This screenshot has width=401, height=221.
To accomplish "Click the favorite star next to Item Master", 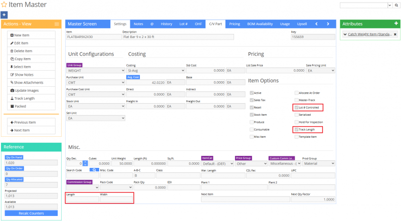I will coord(5,5).
